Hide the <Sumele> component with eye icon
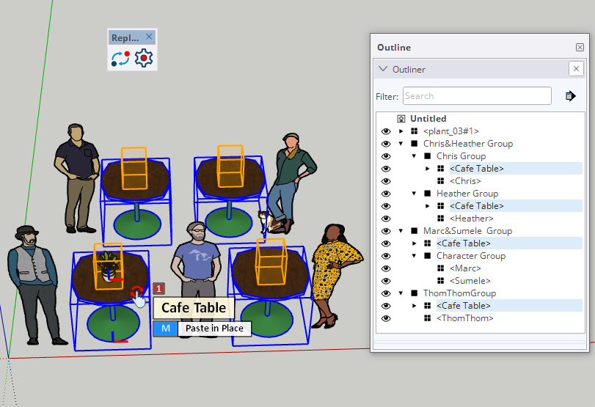 tap(386, 281)
